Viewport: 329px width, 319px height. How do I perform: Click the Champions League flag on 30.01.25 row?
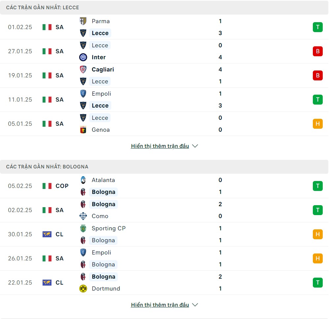[x=47, y=234]
